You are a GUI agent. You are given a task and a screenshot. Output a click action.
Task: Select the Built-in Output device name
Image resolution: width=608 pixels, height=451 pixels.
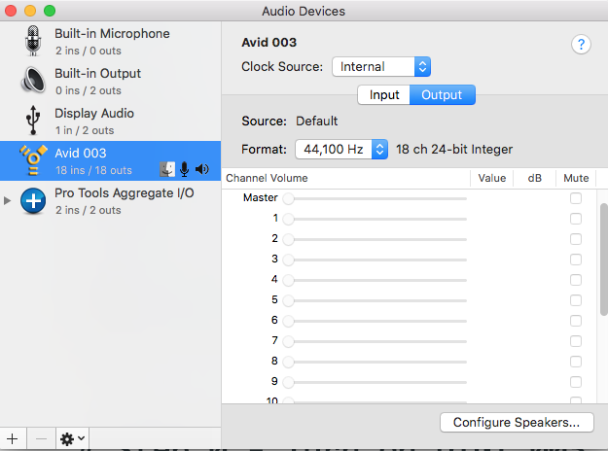[97, 73]
